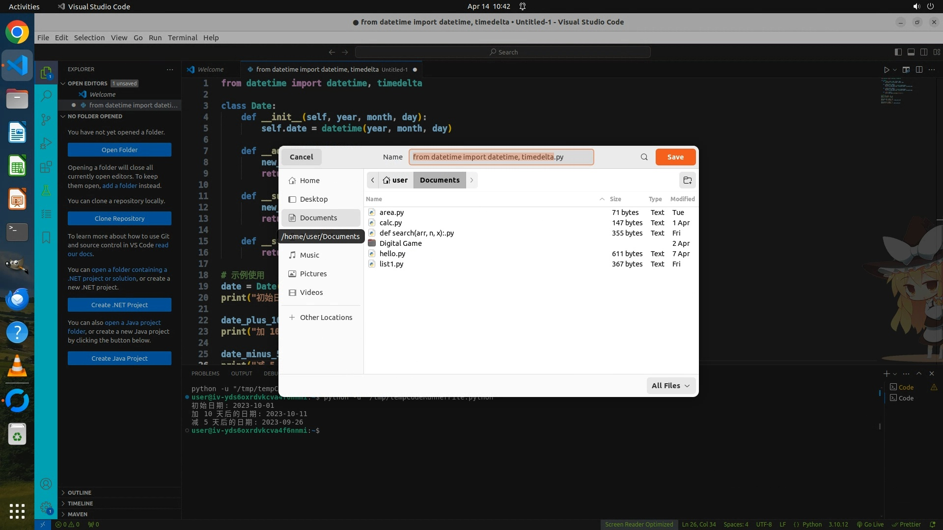This screenshot has width=943, height=530.
Task: Click the create new folder icon in dialog
Action: pyautogui.click(x=687, y=180)
